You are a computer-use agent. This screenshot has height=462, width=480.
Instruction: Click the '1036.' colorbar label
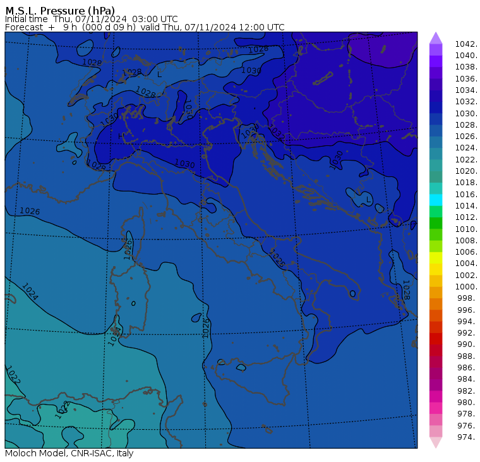pos(466,79)
